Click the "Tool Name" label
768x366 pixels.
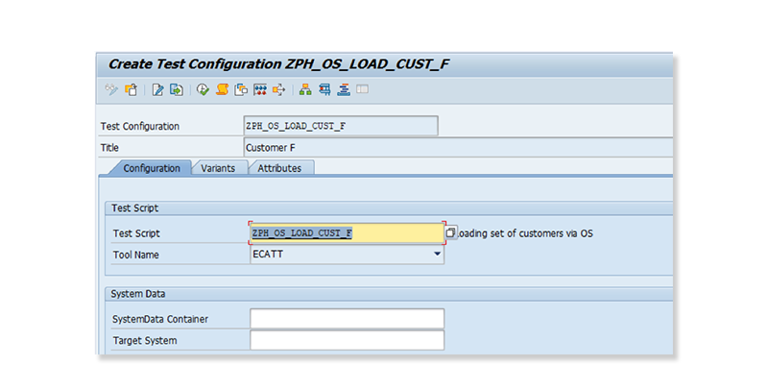click(x=135, y=256)
